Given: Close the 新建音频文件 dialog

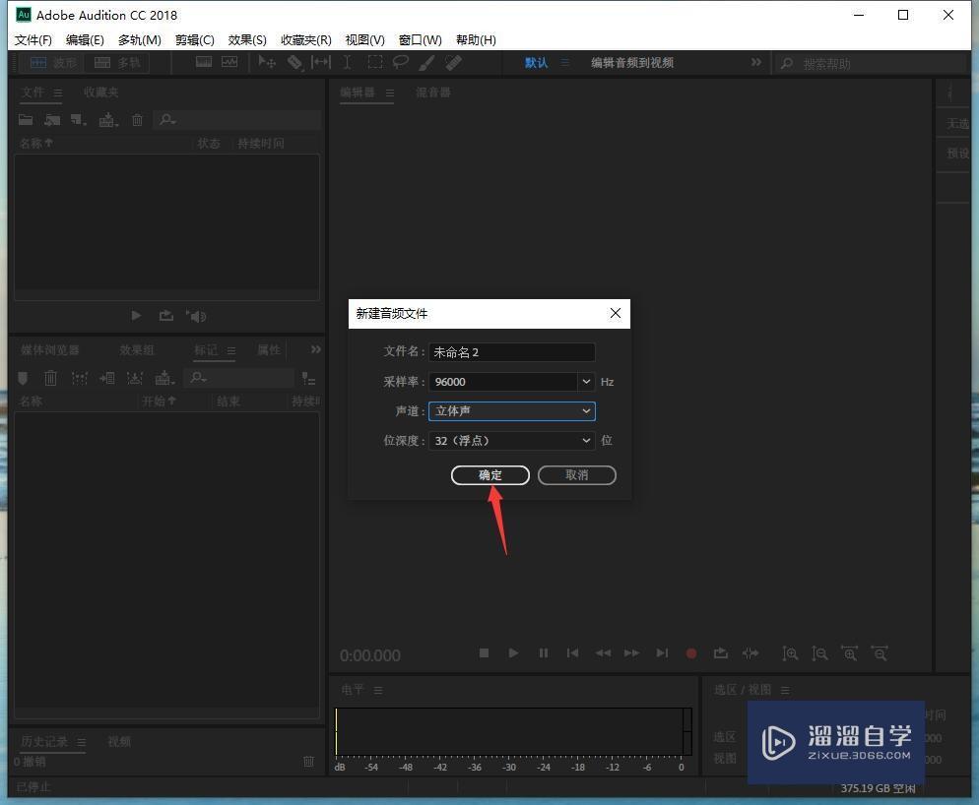Looking at the screenshot, I should (x=615, y=313).
